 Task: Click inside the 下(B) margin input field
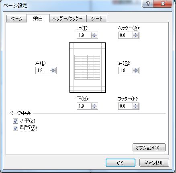pyautogui.click(x=84, y=106)
